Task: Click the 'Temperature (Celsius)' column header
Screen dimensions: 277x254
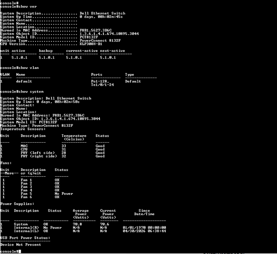Action: 74,138
